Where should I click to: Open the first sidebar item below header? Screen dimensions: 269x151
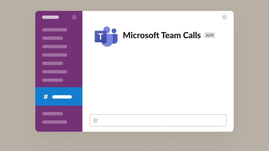54,30
